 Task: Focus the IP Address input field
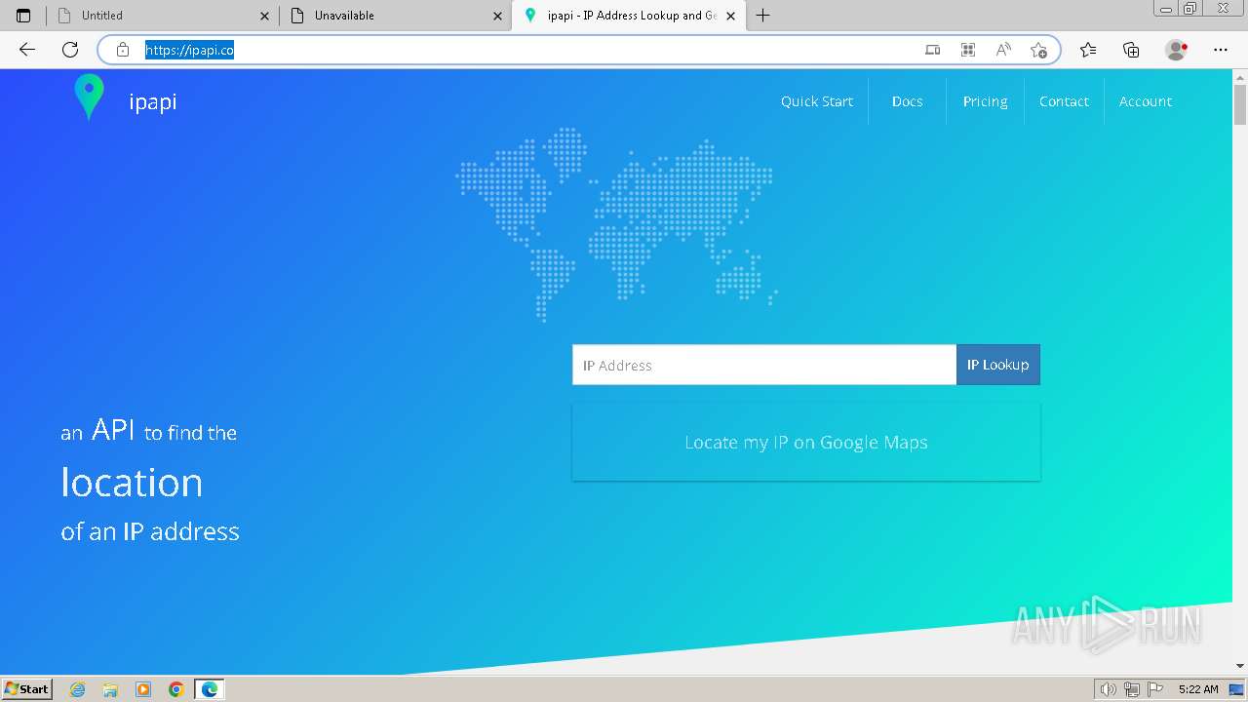tap(764, 365)
